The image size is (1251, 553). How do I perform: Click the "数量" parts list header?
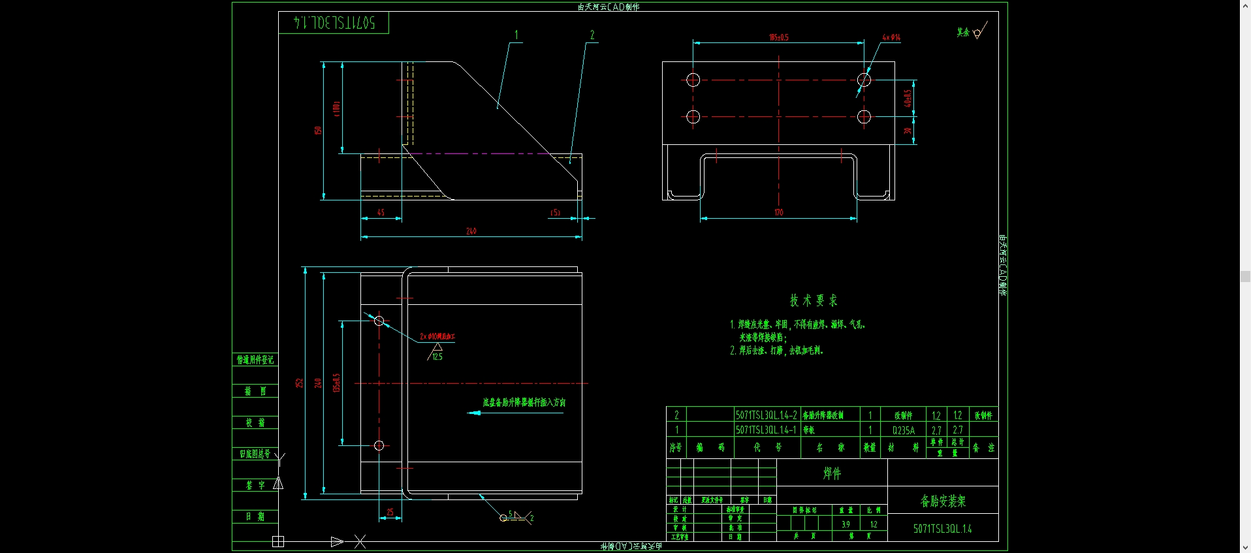click(x=870, y=448)
